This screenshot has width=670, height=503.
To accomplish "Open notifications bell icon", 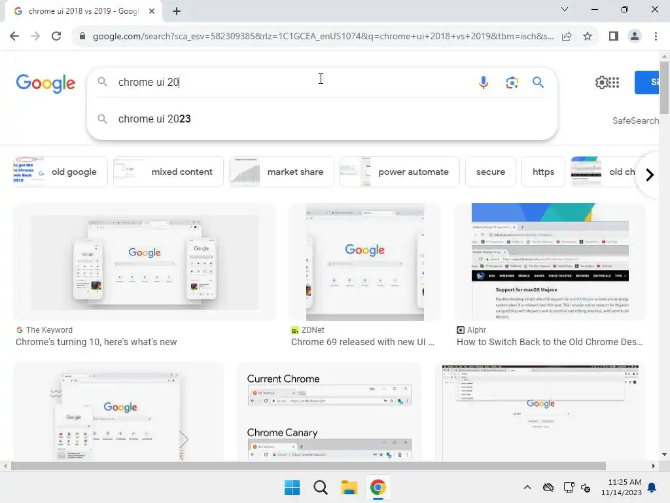I will 652,487.
